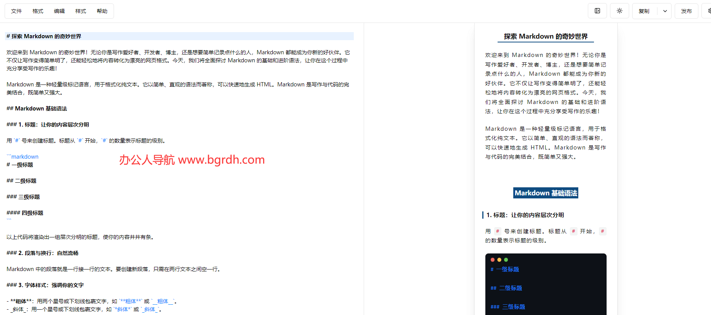Click the green dot on the code block
The height and width of the screenshot is (315, 711).
(x=506, y=260)
